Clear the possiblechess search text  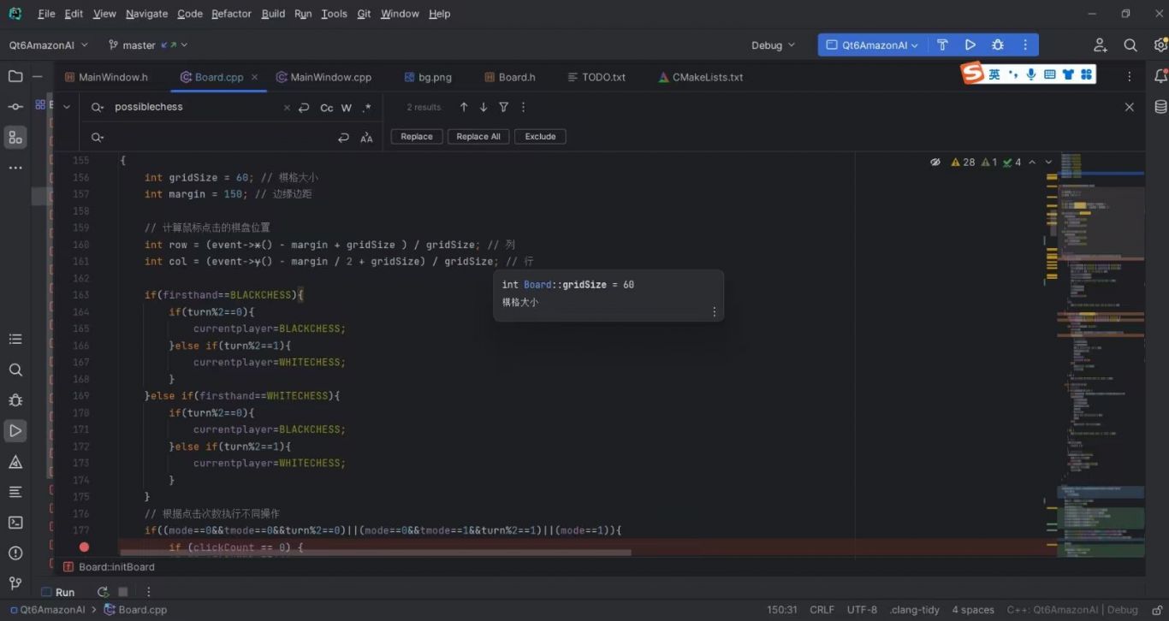click(287, 108)
